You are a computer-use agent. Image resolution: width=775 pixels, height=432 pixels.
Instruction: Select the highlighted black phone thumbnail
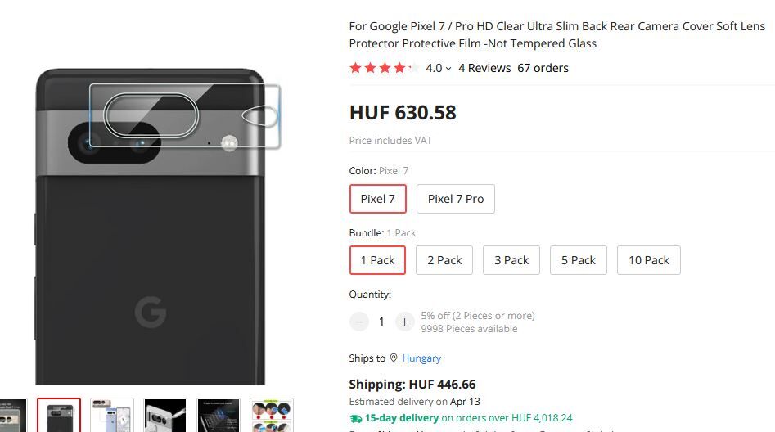tap(59, 415)
